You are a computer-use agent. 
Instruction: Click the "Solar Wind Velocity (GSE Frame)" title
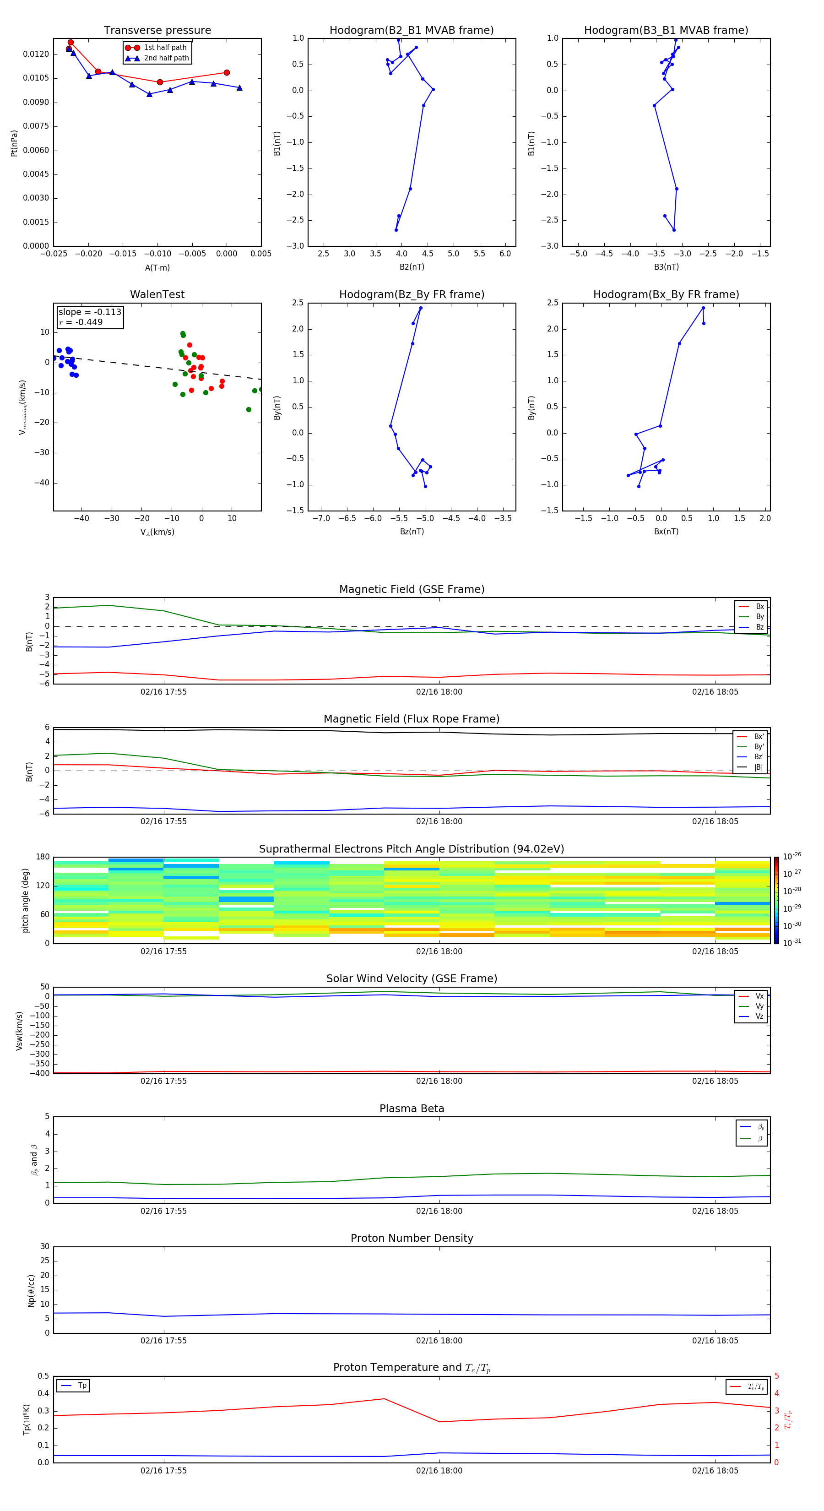412,979
